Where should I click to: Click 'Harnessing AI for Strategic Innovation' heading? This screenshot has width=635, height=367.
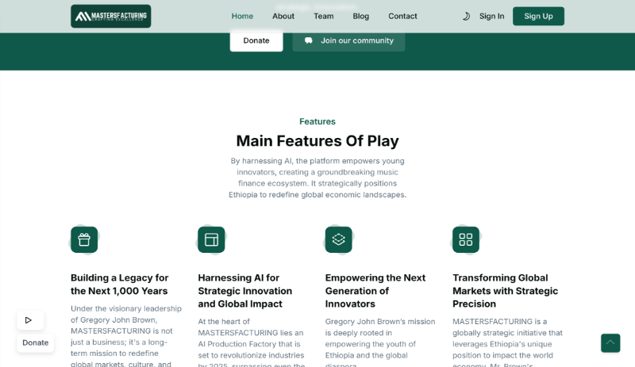245,291
